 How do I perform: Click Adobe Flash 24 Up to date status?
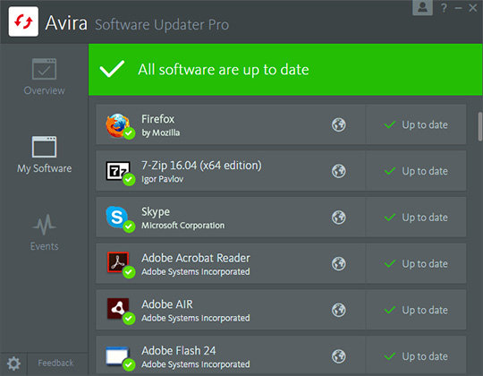click(x=416, y=356)
